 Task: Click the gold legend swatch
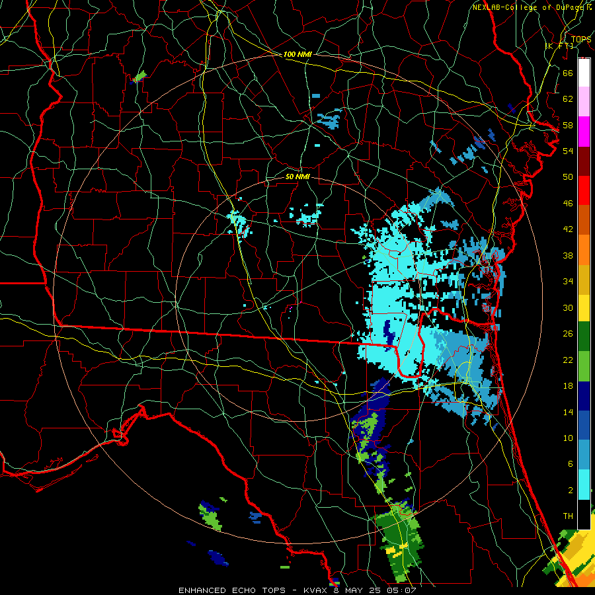coord(584,280)
